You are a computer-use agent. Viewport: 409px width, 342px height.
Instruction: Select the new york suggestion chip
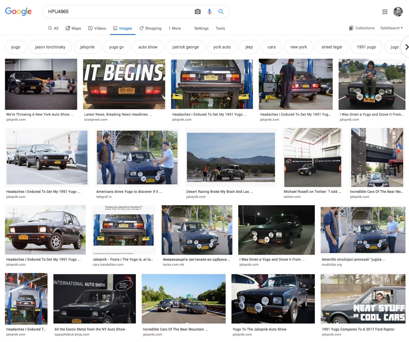(x=299, y=47)
